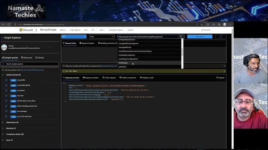This screenshot has height=150, width=268.
Task: Click the share query button icon
Action: coord(221,37)
